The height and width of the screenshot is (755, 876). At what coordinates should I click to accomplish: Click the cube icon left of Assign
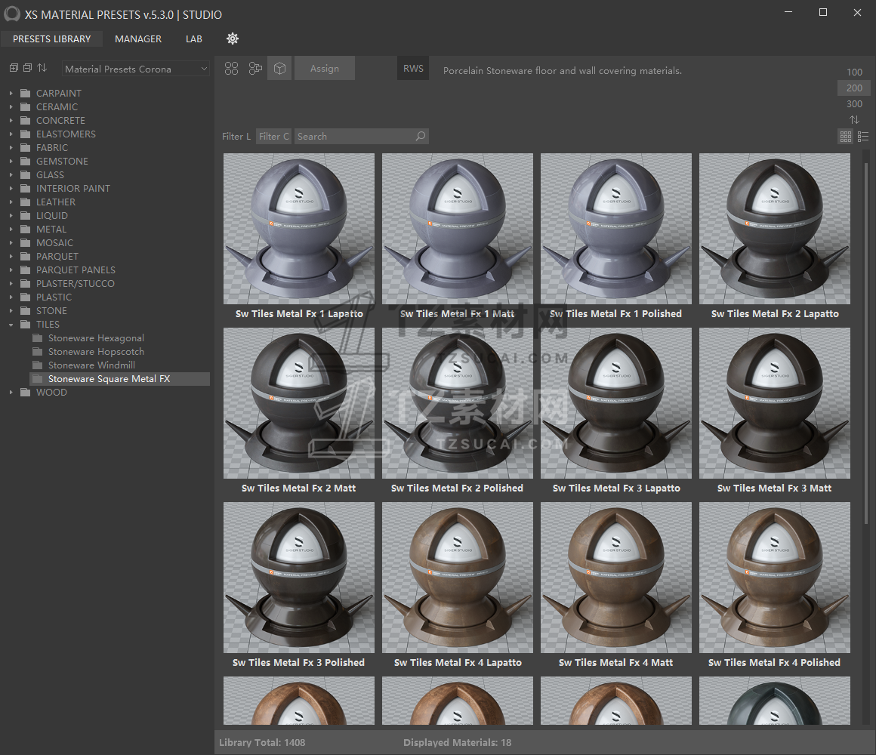click(x=279, y=69)
